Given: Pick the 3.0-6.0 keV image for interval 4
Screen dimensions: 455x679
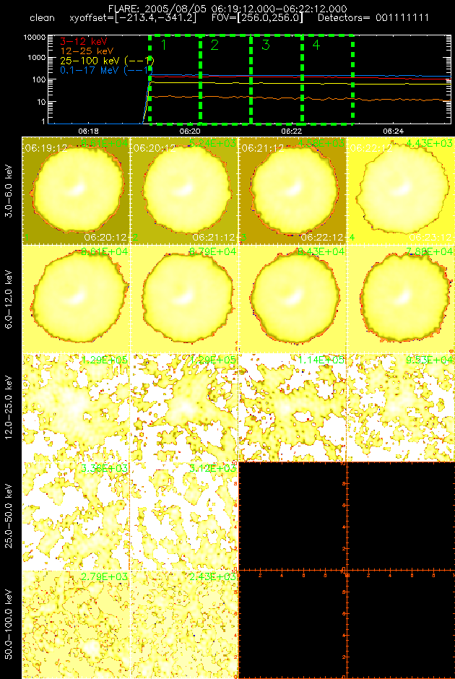Looking at the screenshot, I should [x=400, y=191].
